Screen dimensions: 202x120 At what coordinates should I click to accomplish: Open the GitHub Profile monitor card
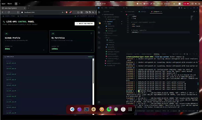tap(25, 41)
